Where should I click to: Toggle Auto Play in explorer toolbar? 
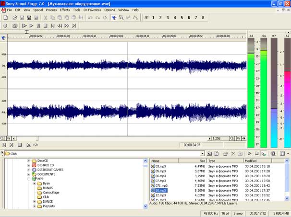coord(264,154)
